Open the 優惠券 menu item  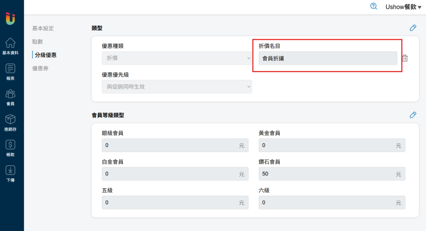(40, 69)
